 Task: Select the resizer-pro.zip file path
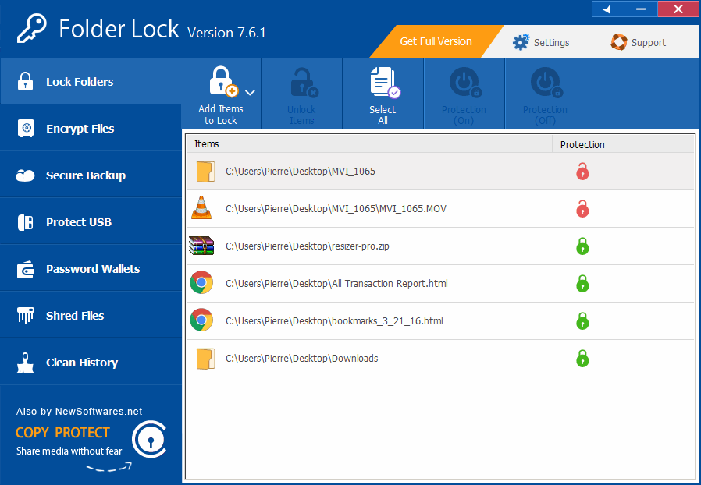(x=307, y=246)
